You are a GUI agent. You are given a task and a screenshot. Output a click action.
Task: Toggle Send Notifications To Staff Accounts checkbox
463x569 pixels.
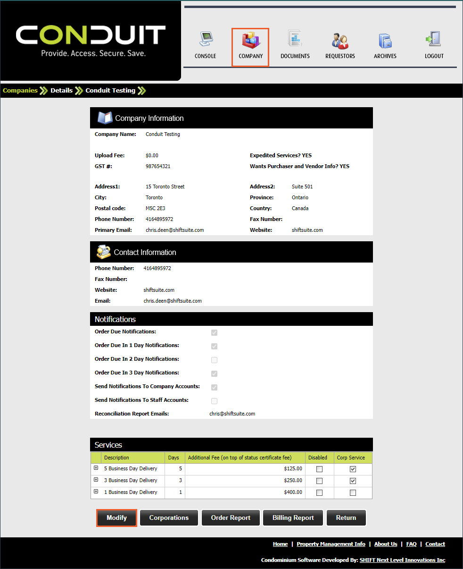tap(215, 401)
